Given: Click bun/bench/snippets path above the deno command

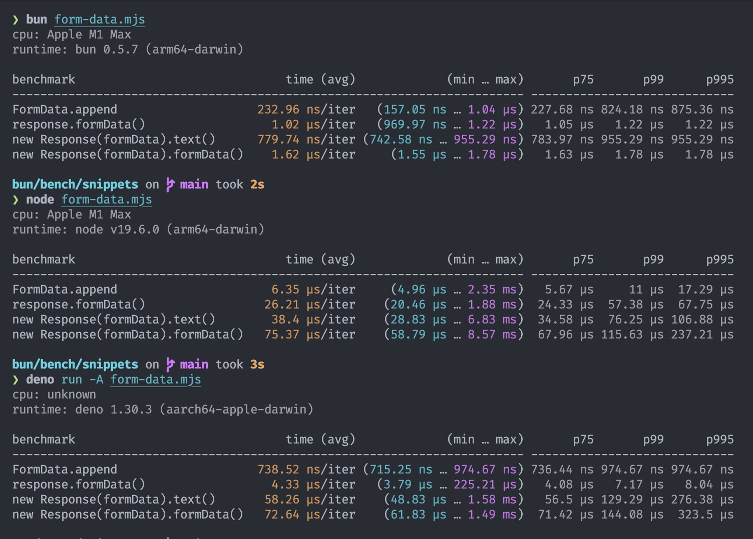Looking at the screenshot, I should [x=75, y=364].
